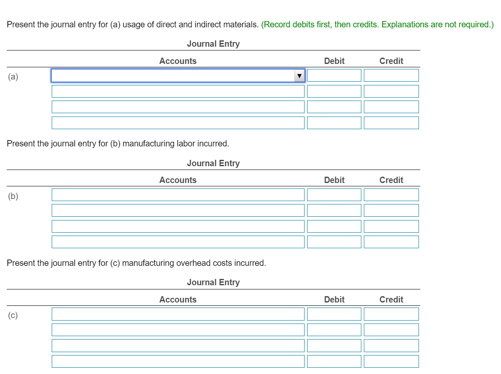The width and height of the screenshot is (501, 374).
Task: Click fourth debit field of entry (a)
Action: pyautogui.click(x=334, y=123)
